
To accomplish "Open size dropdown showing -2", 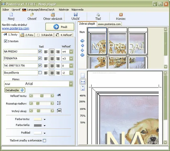I will 71,73.
